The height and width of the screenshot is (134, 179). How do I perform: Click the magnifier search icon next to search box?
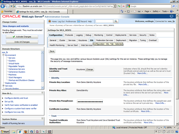coord(116,21)
